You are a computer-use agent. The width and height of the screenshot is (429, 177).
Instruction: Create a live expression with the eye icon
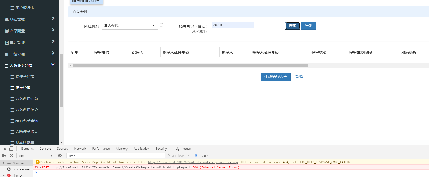pyautogui.click(x=60, y=155)
